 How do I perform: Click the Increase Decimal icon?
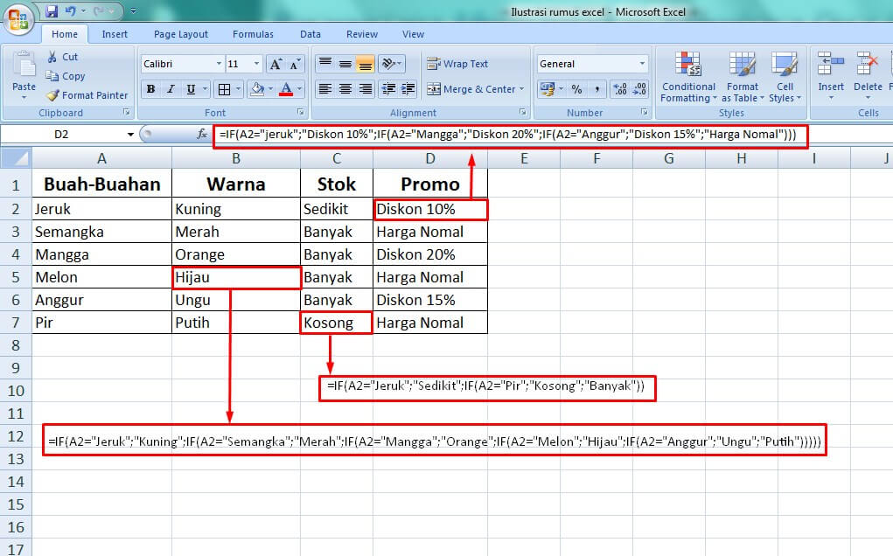tap(620, 89)
